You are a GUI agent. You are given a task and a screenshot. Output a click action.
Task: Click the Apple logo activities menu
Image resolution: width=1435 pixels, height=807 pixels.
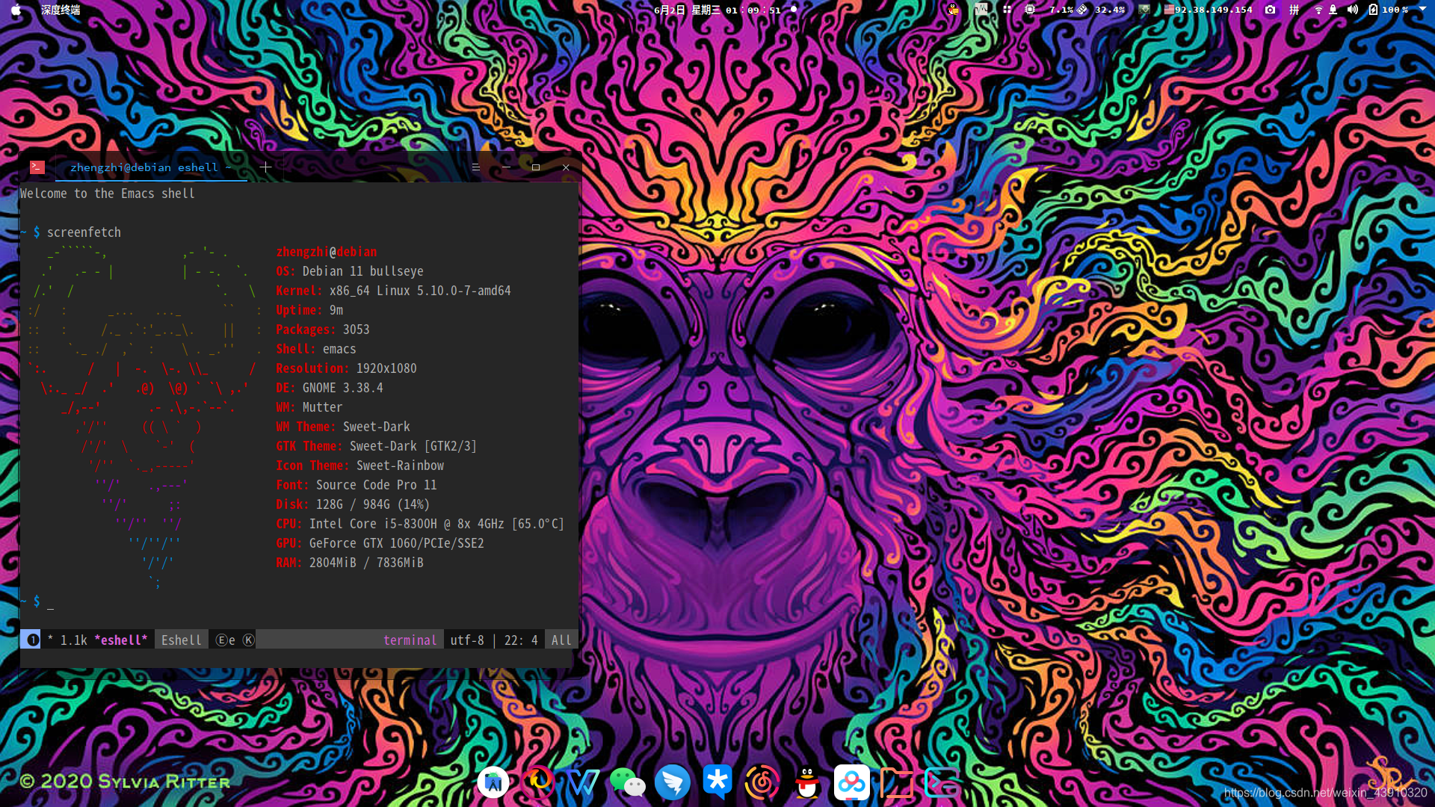[x=16, y=10]
